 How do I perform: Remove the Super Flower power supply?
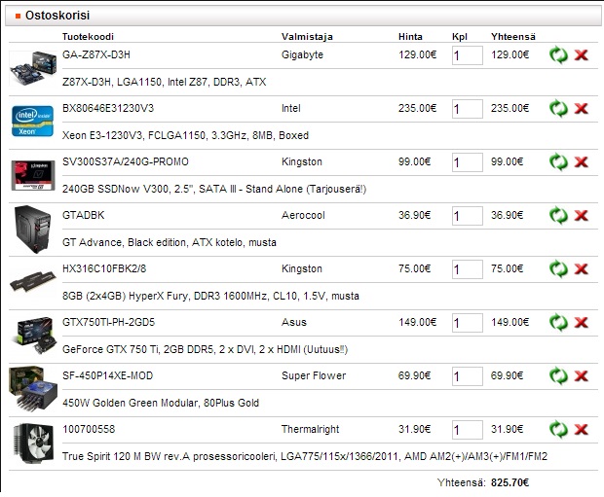point(581,375)
